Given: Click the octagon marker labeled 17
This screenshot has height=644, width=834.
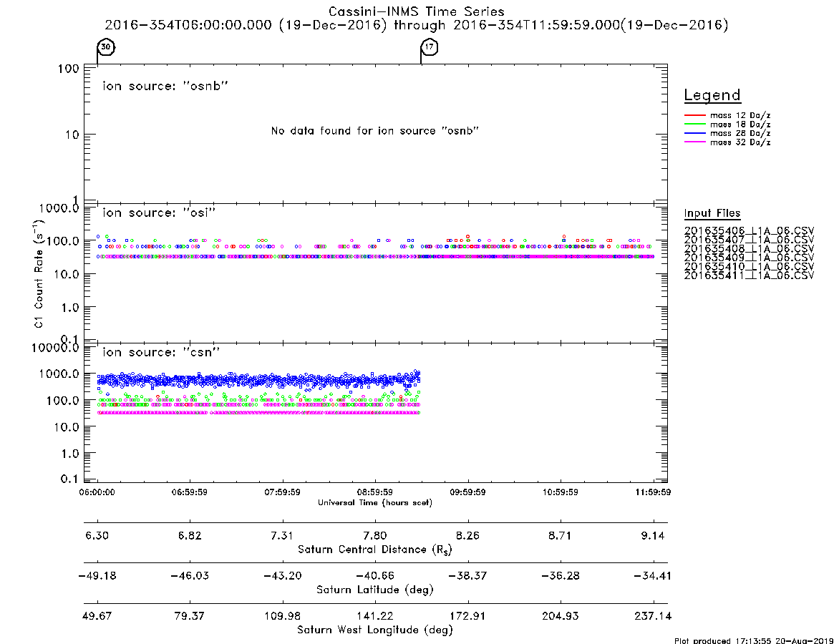Looking at the screenshot, I should [x=430, y=47].
